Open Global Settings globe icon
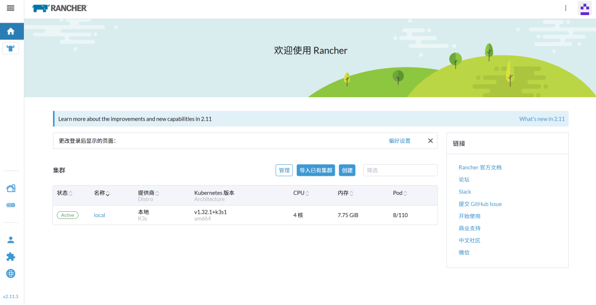The width and height of the screenshot is (596, 305). tap(10, 274)
